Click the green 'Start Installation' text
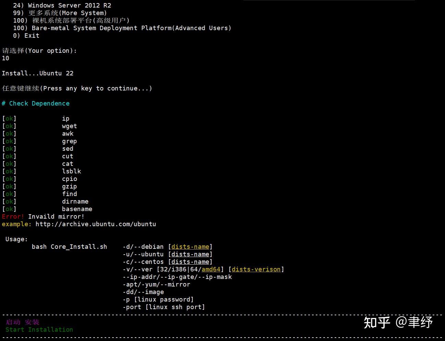 pos(39,330)
